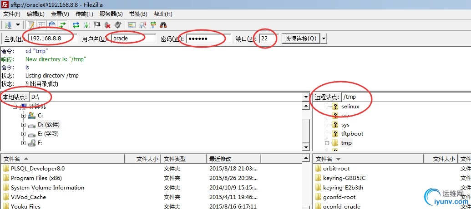The height and width of the screenshot is (209, 471).
Task: Click the 主机 host input field
Action: (52, 39)
